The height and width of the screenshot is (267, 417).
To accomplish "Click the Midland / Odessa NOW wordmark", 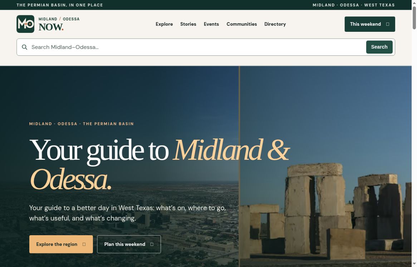I will tap(59, 24).
